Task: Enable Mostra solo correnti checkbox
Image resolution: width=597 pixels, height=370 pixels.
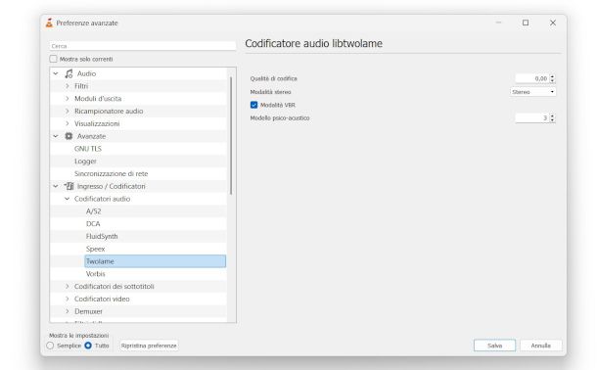Action: click(x=53, y=59)
